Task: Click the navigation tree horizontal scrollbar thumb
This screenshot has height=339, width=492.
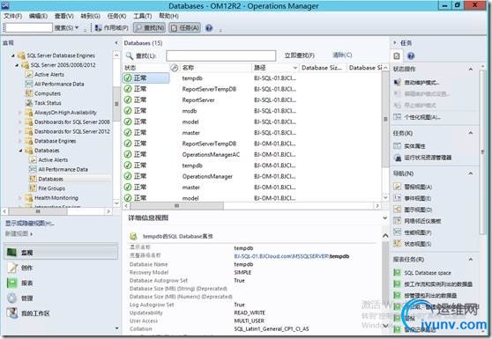Action: coord(38,211)
